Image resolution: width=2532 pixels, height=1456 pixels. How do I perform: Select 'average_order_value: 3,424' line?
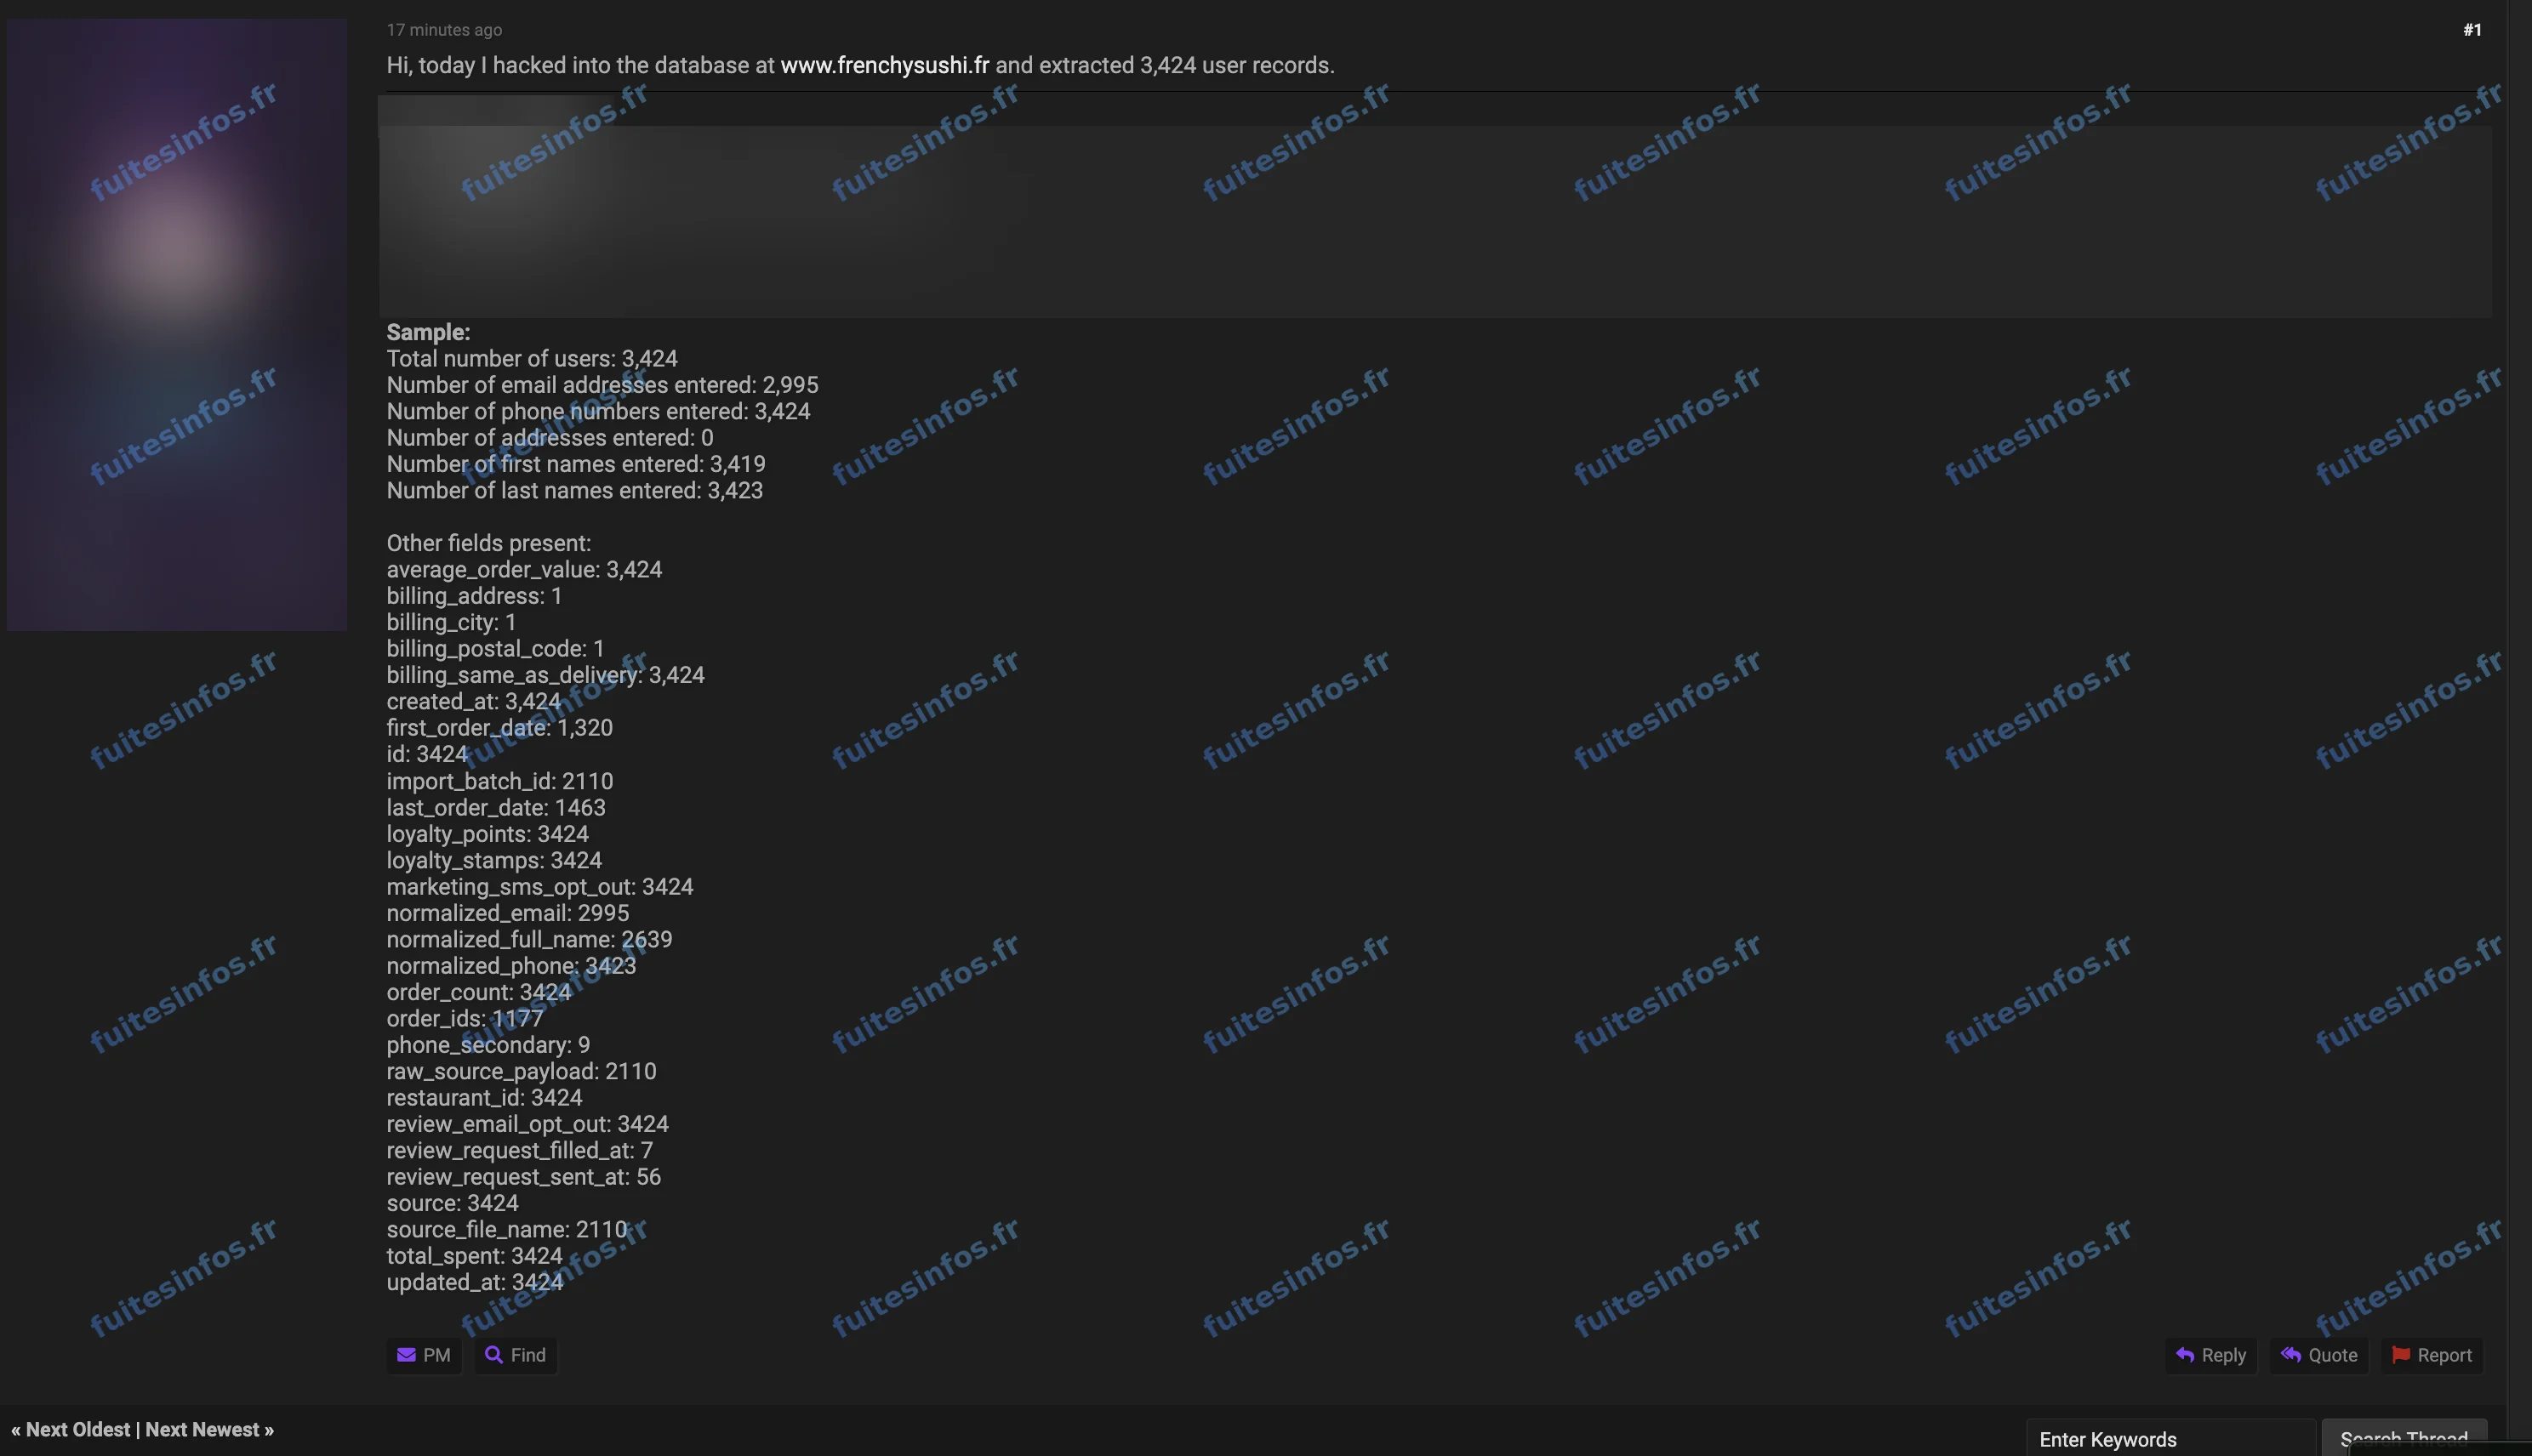[524, 569]
